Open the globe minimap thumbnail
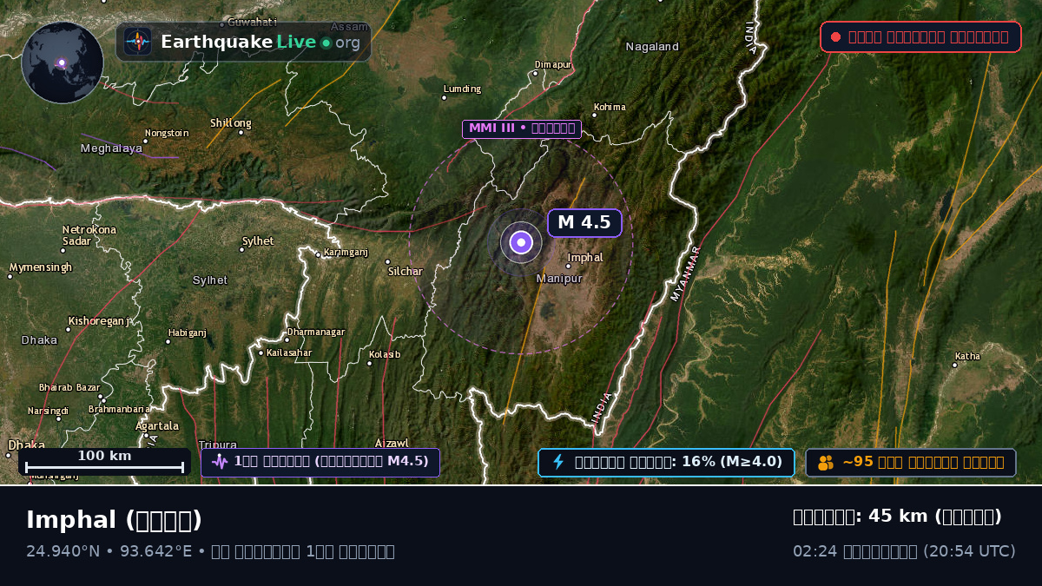 [x=63, y=63]
